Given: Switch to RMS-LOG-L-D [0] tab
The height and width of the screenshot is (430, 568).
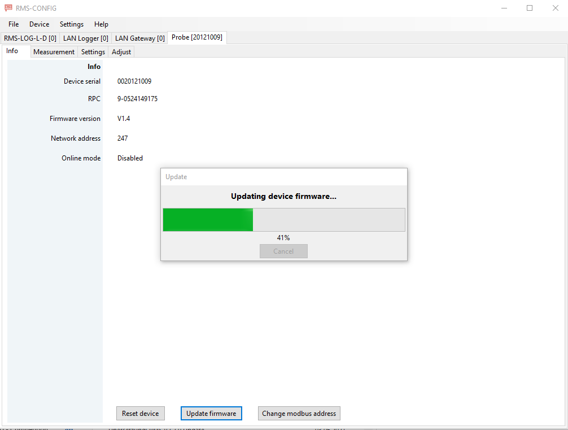Looking at the screenshot, I should tap(30, 38).
